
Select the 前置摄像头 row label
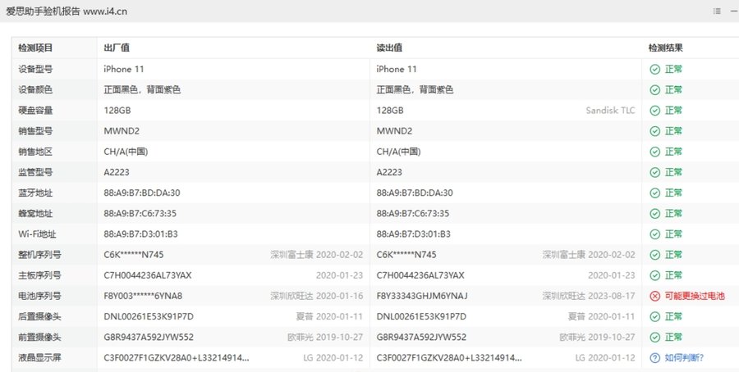[39, 338]
